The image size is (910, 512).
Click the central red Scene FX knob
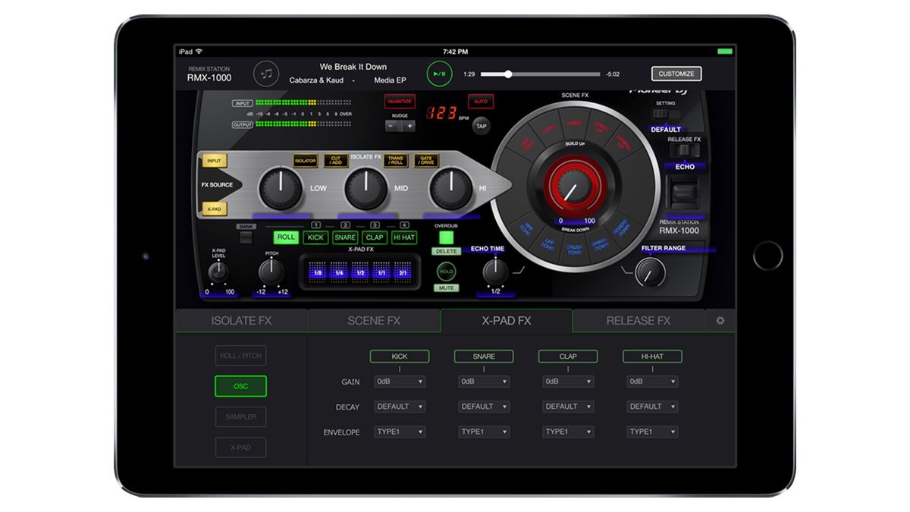click(x=574, y=186)
